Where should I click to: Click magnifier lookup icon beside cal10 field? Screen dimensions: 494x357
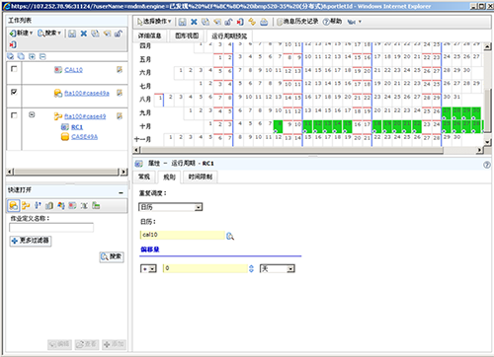pos(230,236)
